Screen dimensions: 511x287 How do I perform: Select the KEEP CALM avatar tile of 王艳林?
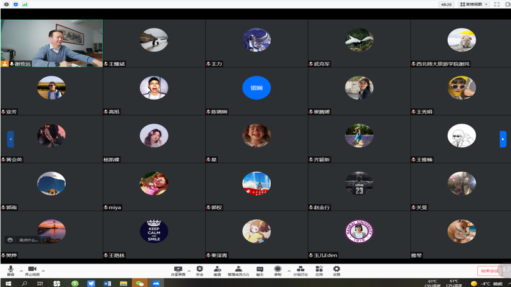click(x=154, y=232)
